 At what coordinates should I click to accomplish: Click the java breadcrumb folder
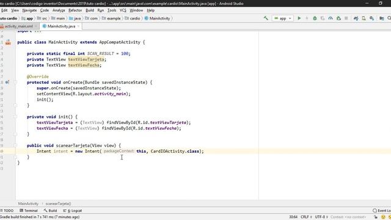tap(75, 18)
